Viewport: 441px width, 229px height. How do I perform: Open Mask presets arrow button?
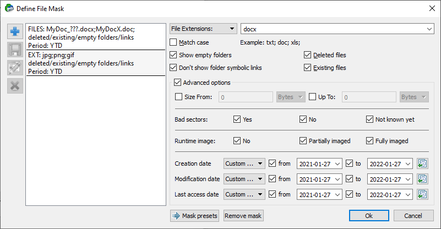click(x=194, y=216)
